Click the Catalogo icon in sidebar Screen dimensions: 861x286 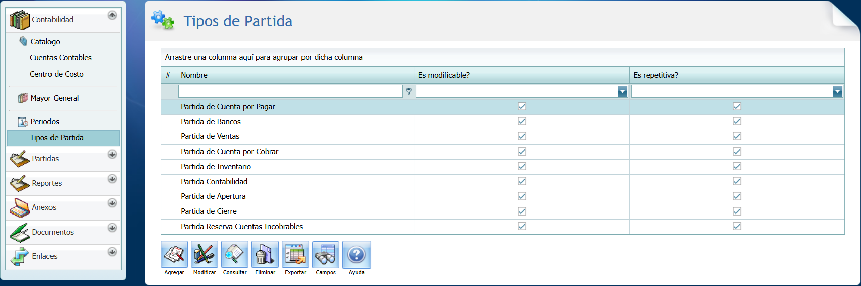click(x=23, y=41)
